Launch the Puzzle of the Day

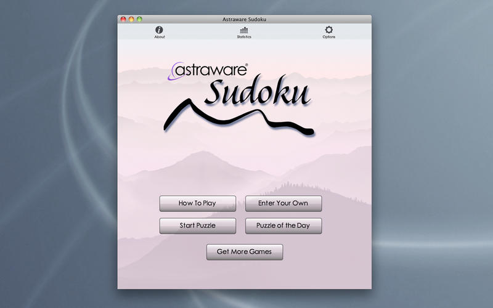283,225
